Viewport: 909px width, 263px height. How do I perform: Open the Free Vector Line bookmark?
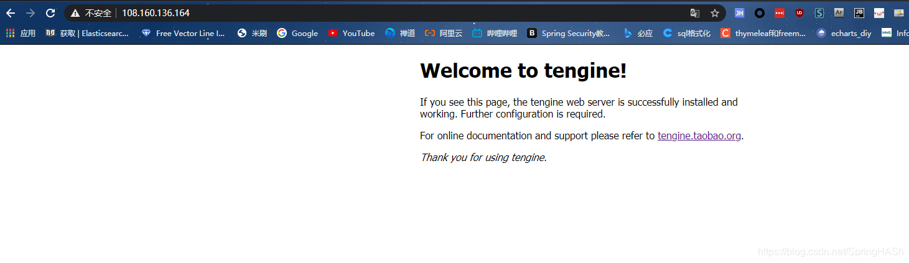tap(184, 34)
